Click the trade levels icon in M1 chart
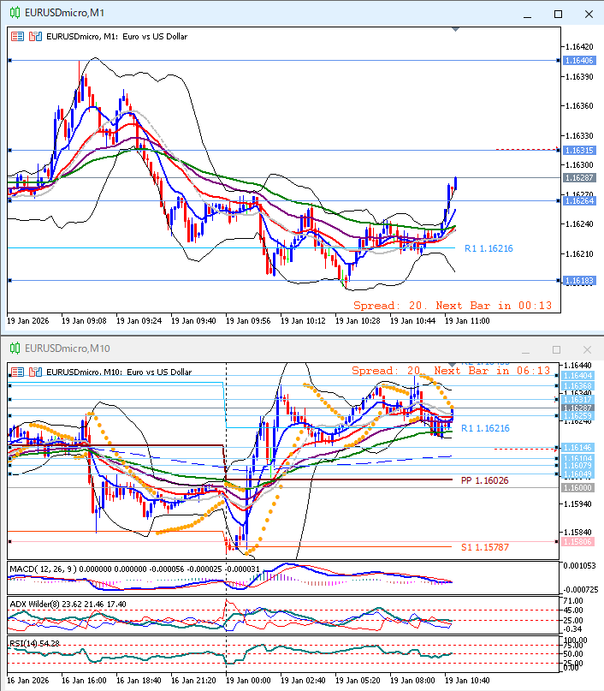This screenshot has width=604, height=691. click(35, 37)
